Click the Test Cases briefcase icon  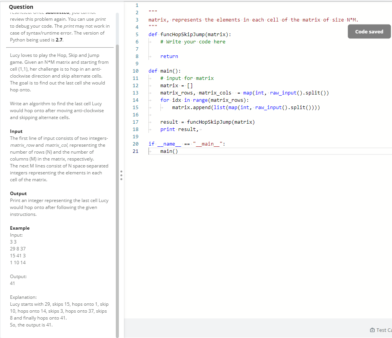pos(372,330)
